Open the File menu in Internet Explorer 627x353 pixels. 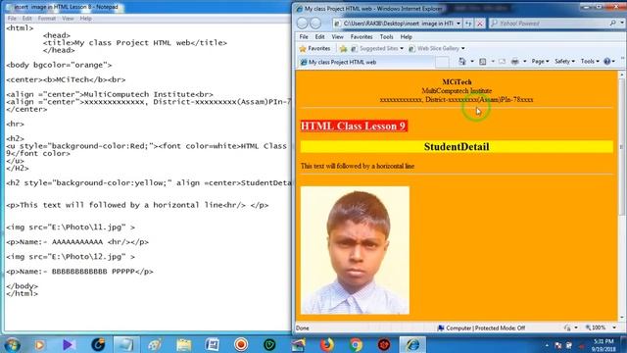pyautogui.click(x=304, y=37)
